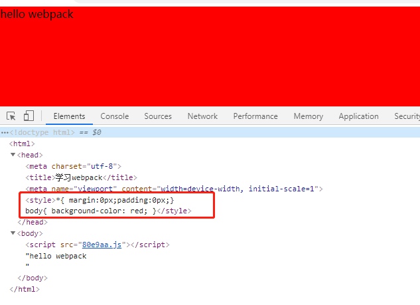420x305 pixels.
Task: Open the Sources tab
Action: (158, 116)
